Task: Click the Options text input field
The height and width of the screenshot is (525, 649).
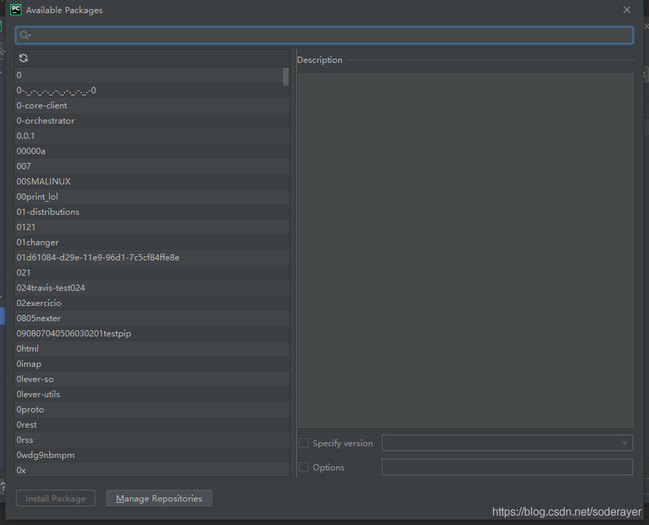Action: click(507, 467)
